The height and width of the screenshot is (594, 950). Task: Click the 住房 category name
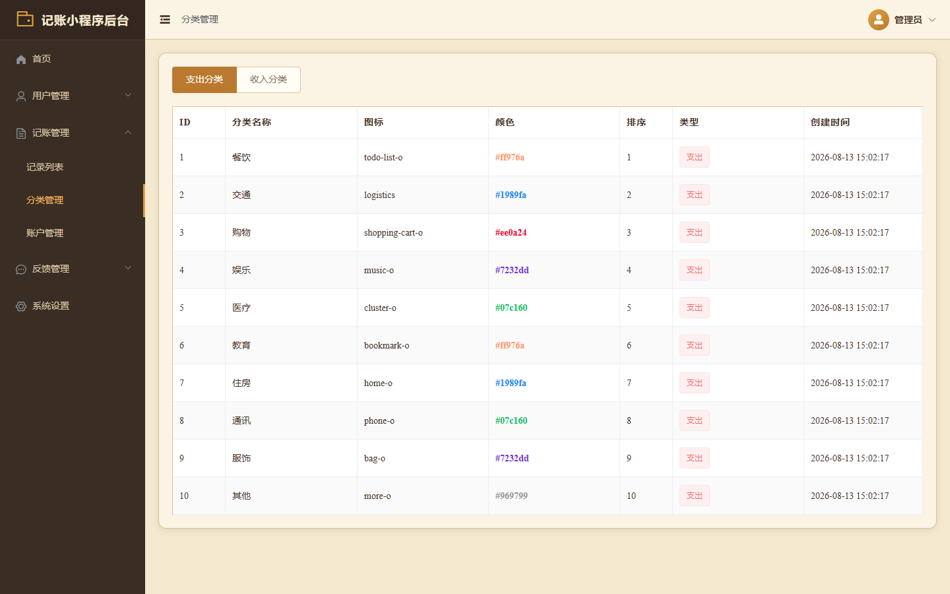[241, 383]
